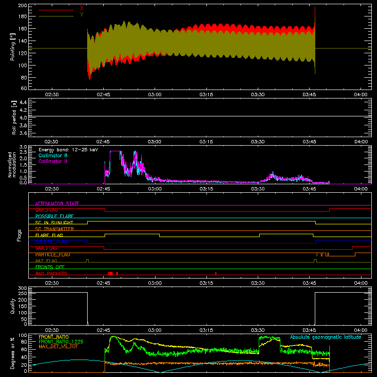Click the ECLIPSE_FLAG label
377x377 pixels.
(x=51, y=242)
